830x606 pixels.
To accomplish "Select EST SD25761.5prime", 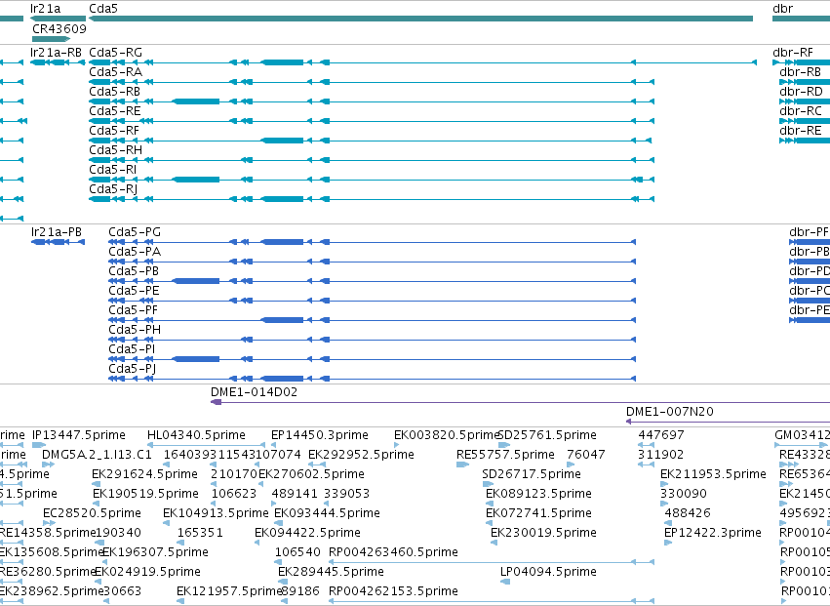I will (547, 435).
